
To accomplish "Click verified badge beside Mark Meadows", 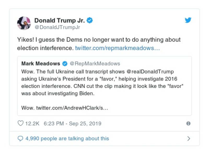I will 65,64.
